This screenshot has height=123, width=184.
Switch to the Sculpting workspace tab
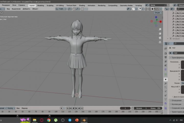(50, 5)
